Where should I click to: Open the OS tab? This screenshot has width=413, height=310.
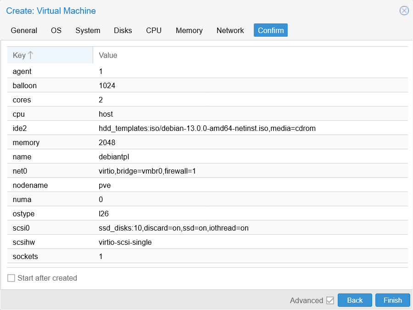56,30
